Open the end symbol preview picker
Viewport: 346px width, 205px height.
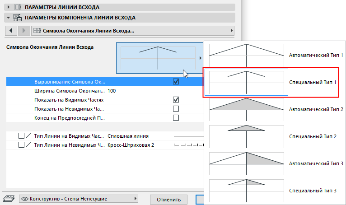[159, 58]
